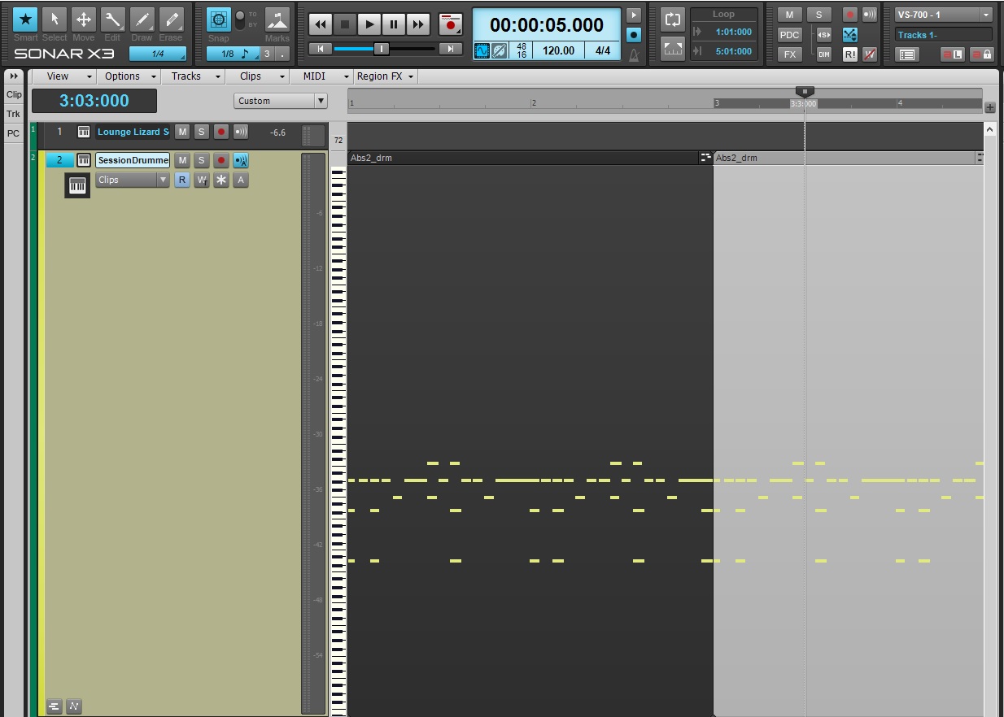This screenshot has height=717, width=1004.
Task: Expand the inspector with double-arrow
Action: click(x=14, y=76)
